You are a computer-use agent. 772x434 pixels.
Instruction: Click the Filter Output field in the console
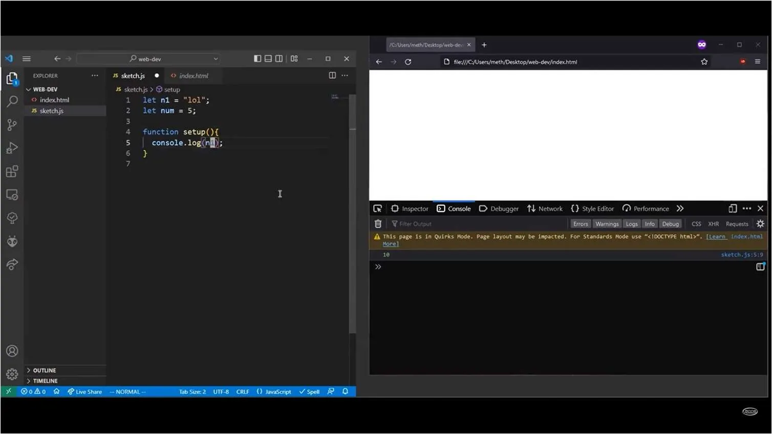click(x=415, y=223)
